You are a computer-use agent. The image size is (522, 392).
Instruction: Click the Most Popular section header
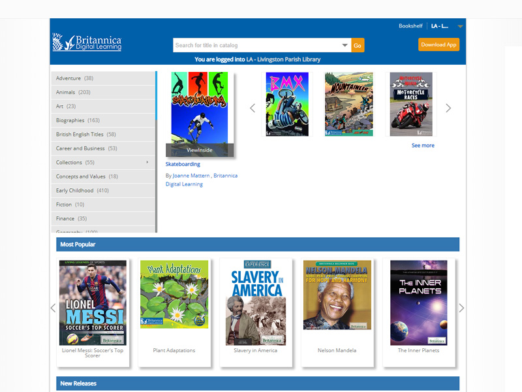tap(258, 244)
